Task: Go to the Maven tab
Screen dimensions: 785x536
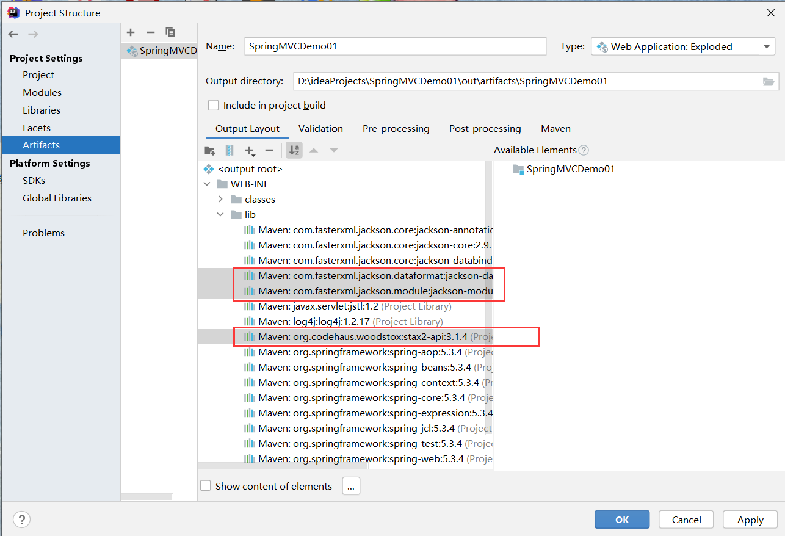Action: 555,129
